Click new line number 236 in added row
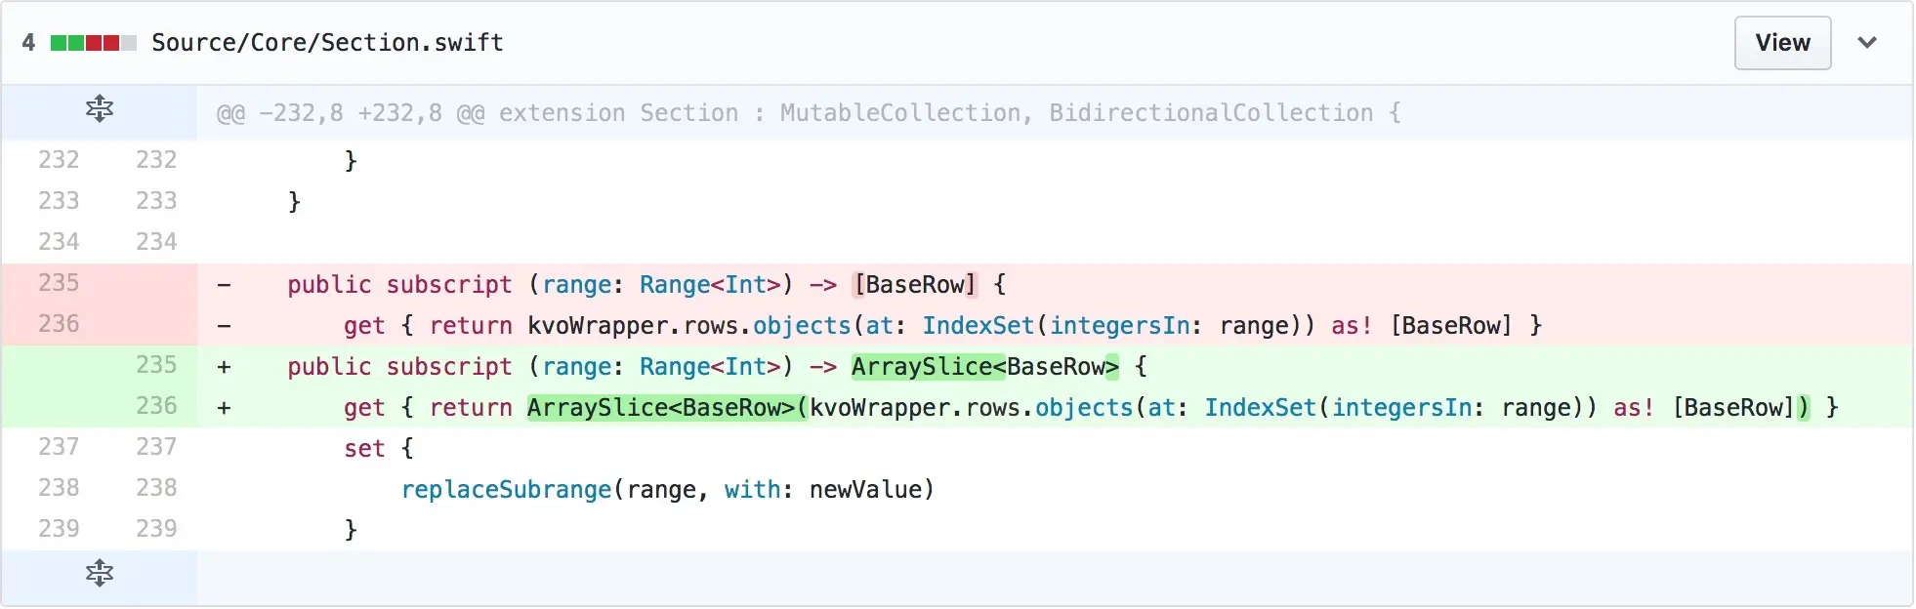1916x609 pixels. [x=156, y=406]
